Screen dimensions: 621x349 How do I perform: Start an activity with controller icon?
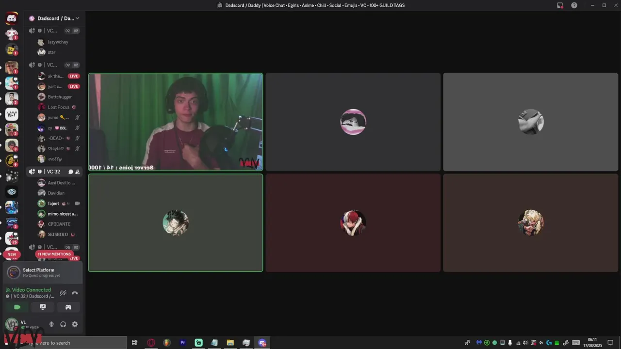68,307
